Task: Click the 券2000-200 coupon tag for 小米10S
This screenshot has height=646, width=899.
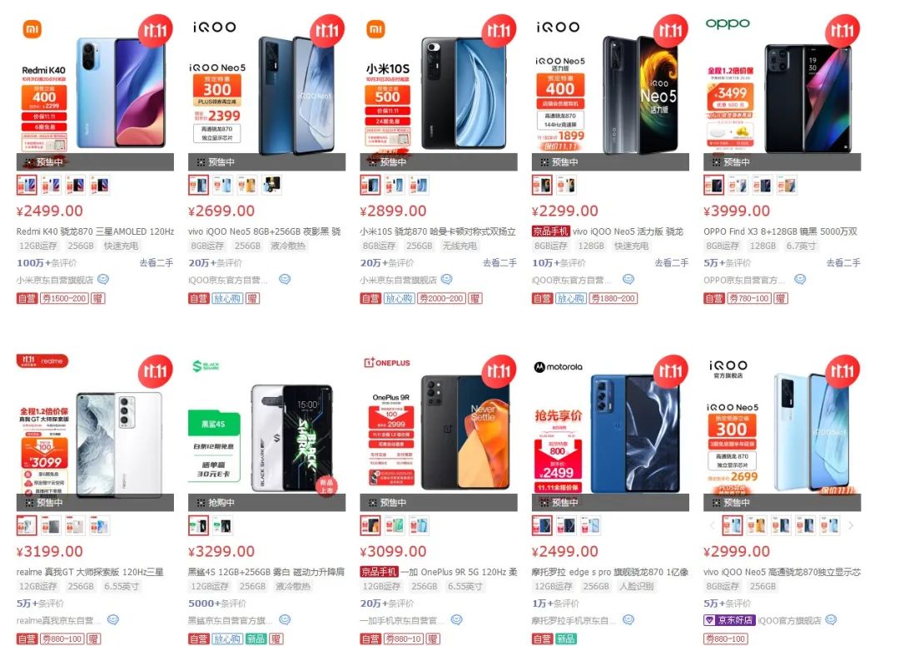Action: pos(441,299)
